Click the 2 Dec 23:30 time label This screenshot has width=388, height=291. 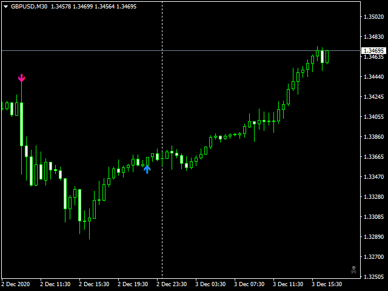pyautogui.click(x=172, y=284)
